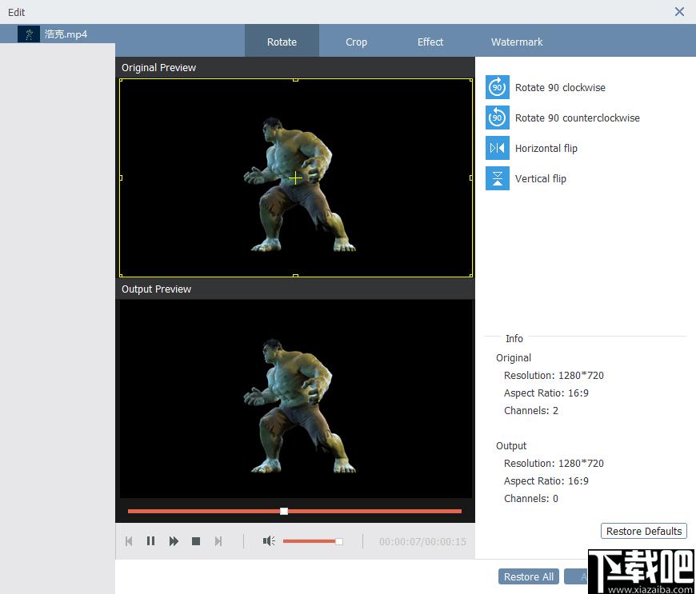Viewport: 696px width, 594px height.
Task: Click the 'Rotate 90 clockwise' label
Action: tap(560, 87)
